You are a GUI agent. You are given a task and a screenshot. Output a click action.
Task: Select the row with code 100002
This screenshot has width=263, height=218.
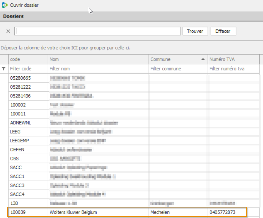click(x=134, y=105)
